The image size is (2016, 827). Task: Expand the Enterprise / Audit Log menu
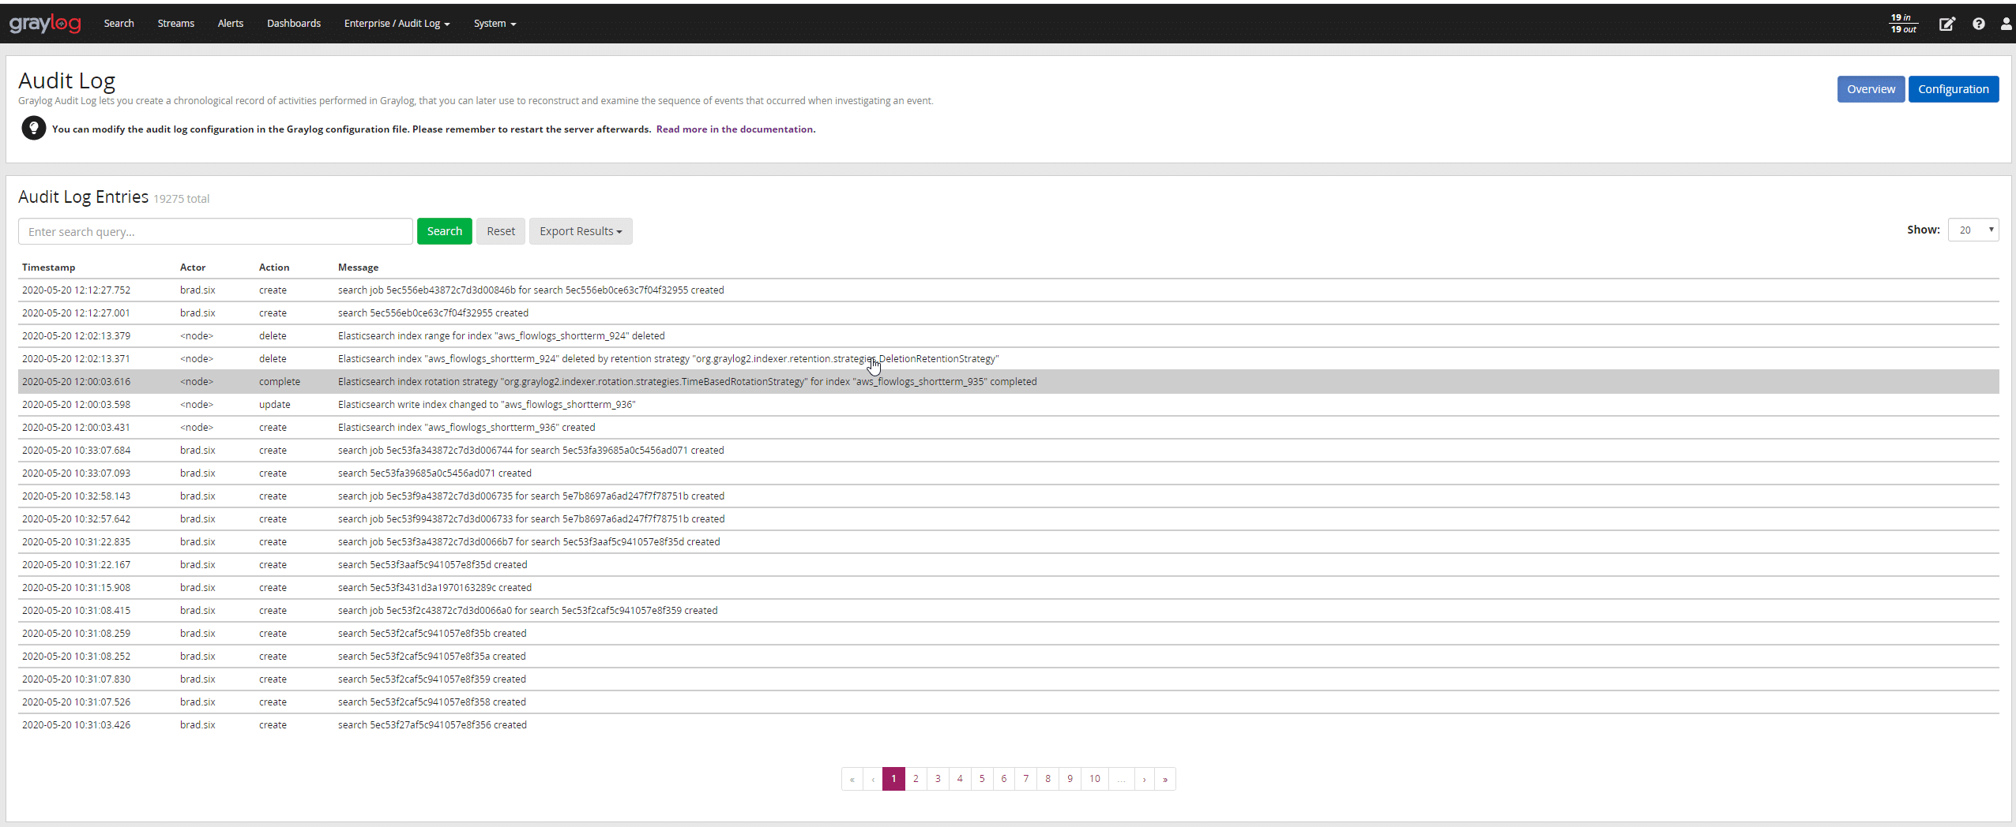click(x=397, y=24)
